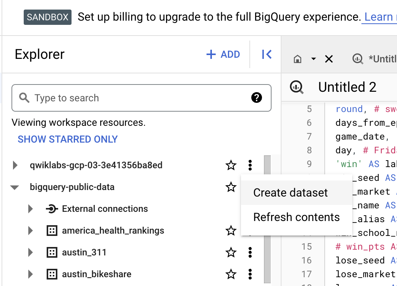Open actions menu for austin_bikeshare
This screenshot has width=397, height=286.
pyautogui.click(x=250, y=274)
